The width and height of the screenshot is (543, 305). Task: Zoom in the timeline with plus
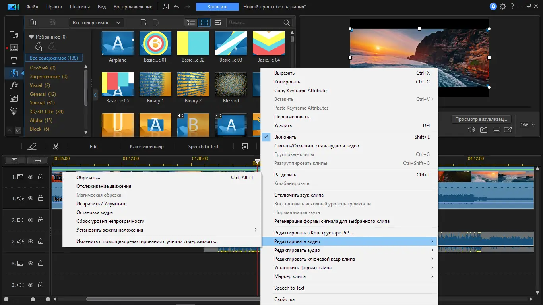(x=48, y=299)
